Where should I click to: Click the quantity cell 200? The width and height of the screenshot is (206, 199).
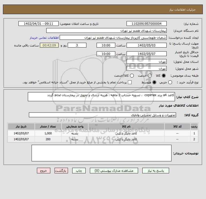pos(48,139)
